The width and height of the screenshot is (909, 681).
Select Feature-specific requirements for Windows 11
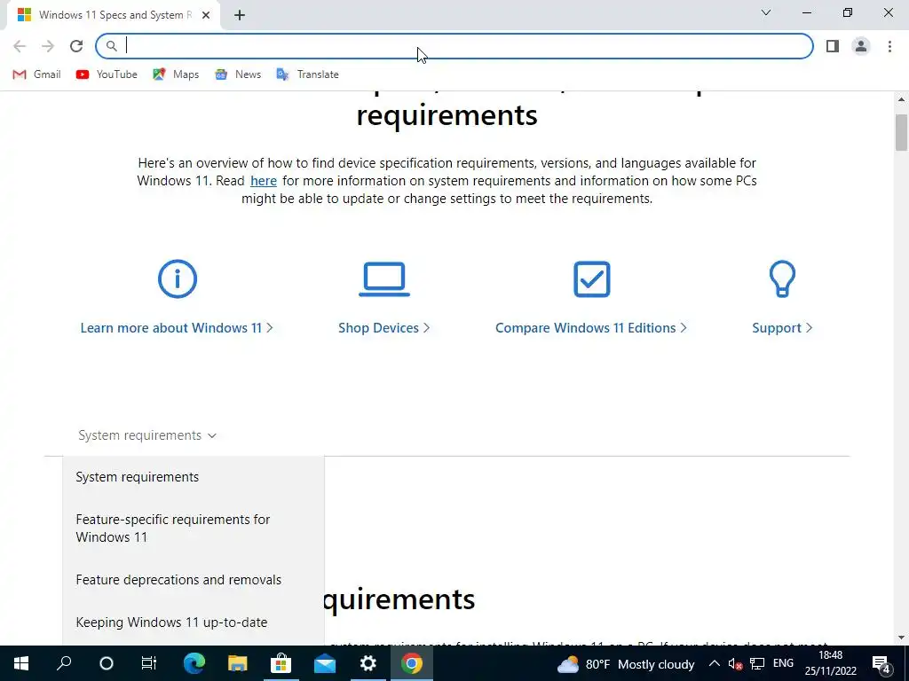click(173, 528)
